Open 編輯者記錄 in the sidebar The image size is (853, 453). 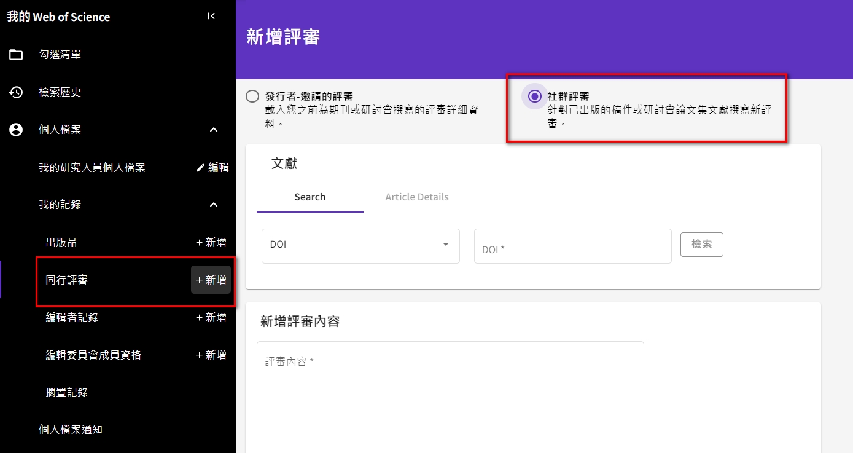(72, 317)
